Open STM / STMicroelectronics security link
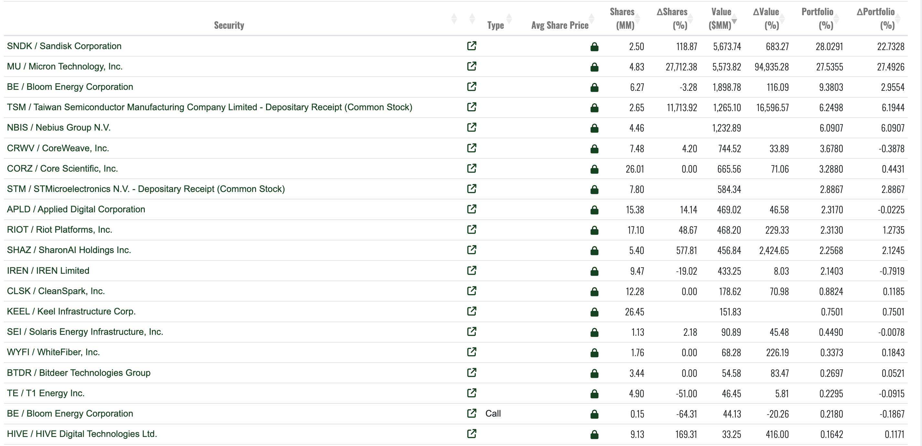 click(146, 189)
